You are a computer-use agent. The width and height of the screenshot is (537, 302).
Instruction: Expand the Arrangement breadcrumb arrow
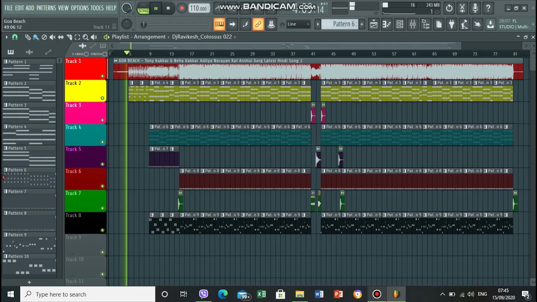[169, 37]
